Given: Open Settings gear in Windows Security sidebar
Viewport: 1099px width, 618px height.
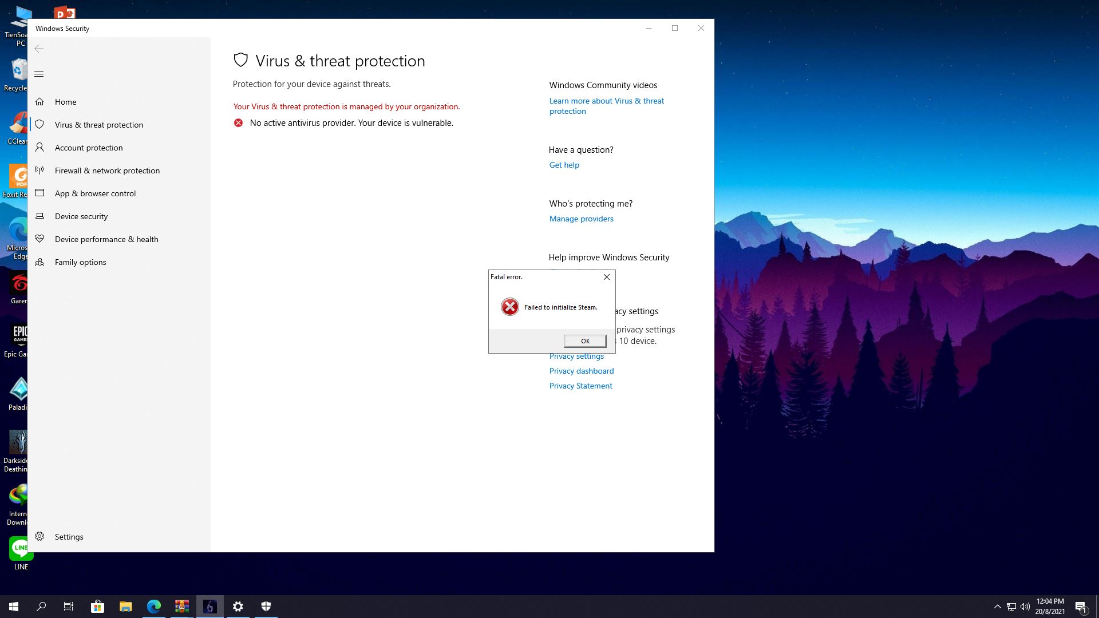Looking at the screenshot, I should 39,537.
